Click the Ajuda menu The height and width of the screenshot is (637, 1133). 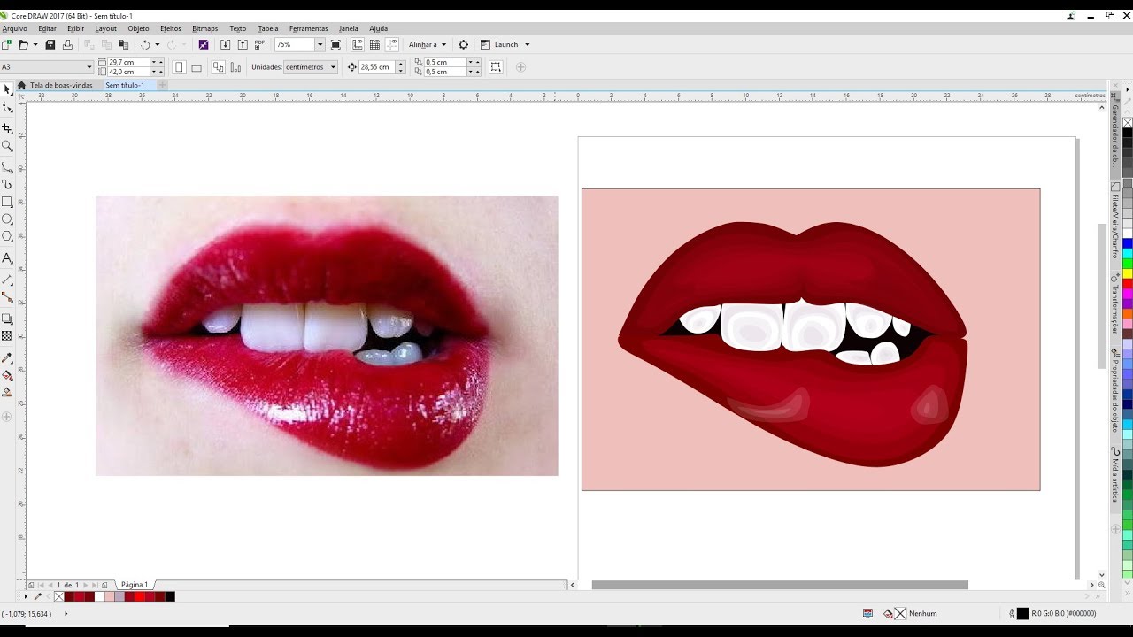pos(378,28)
